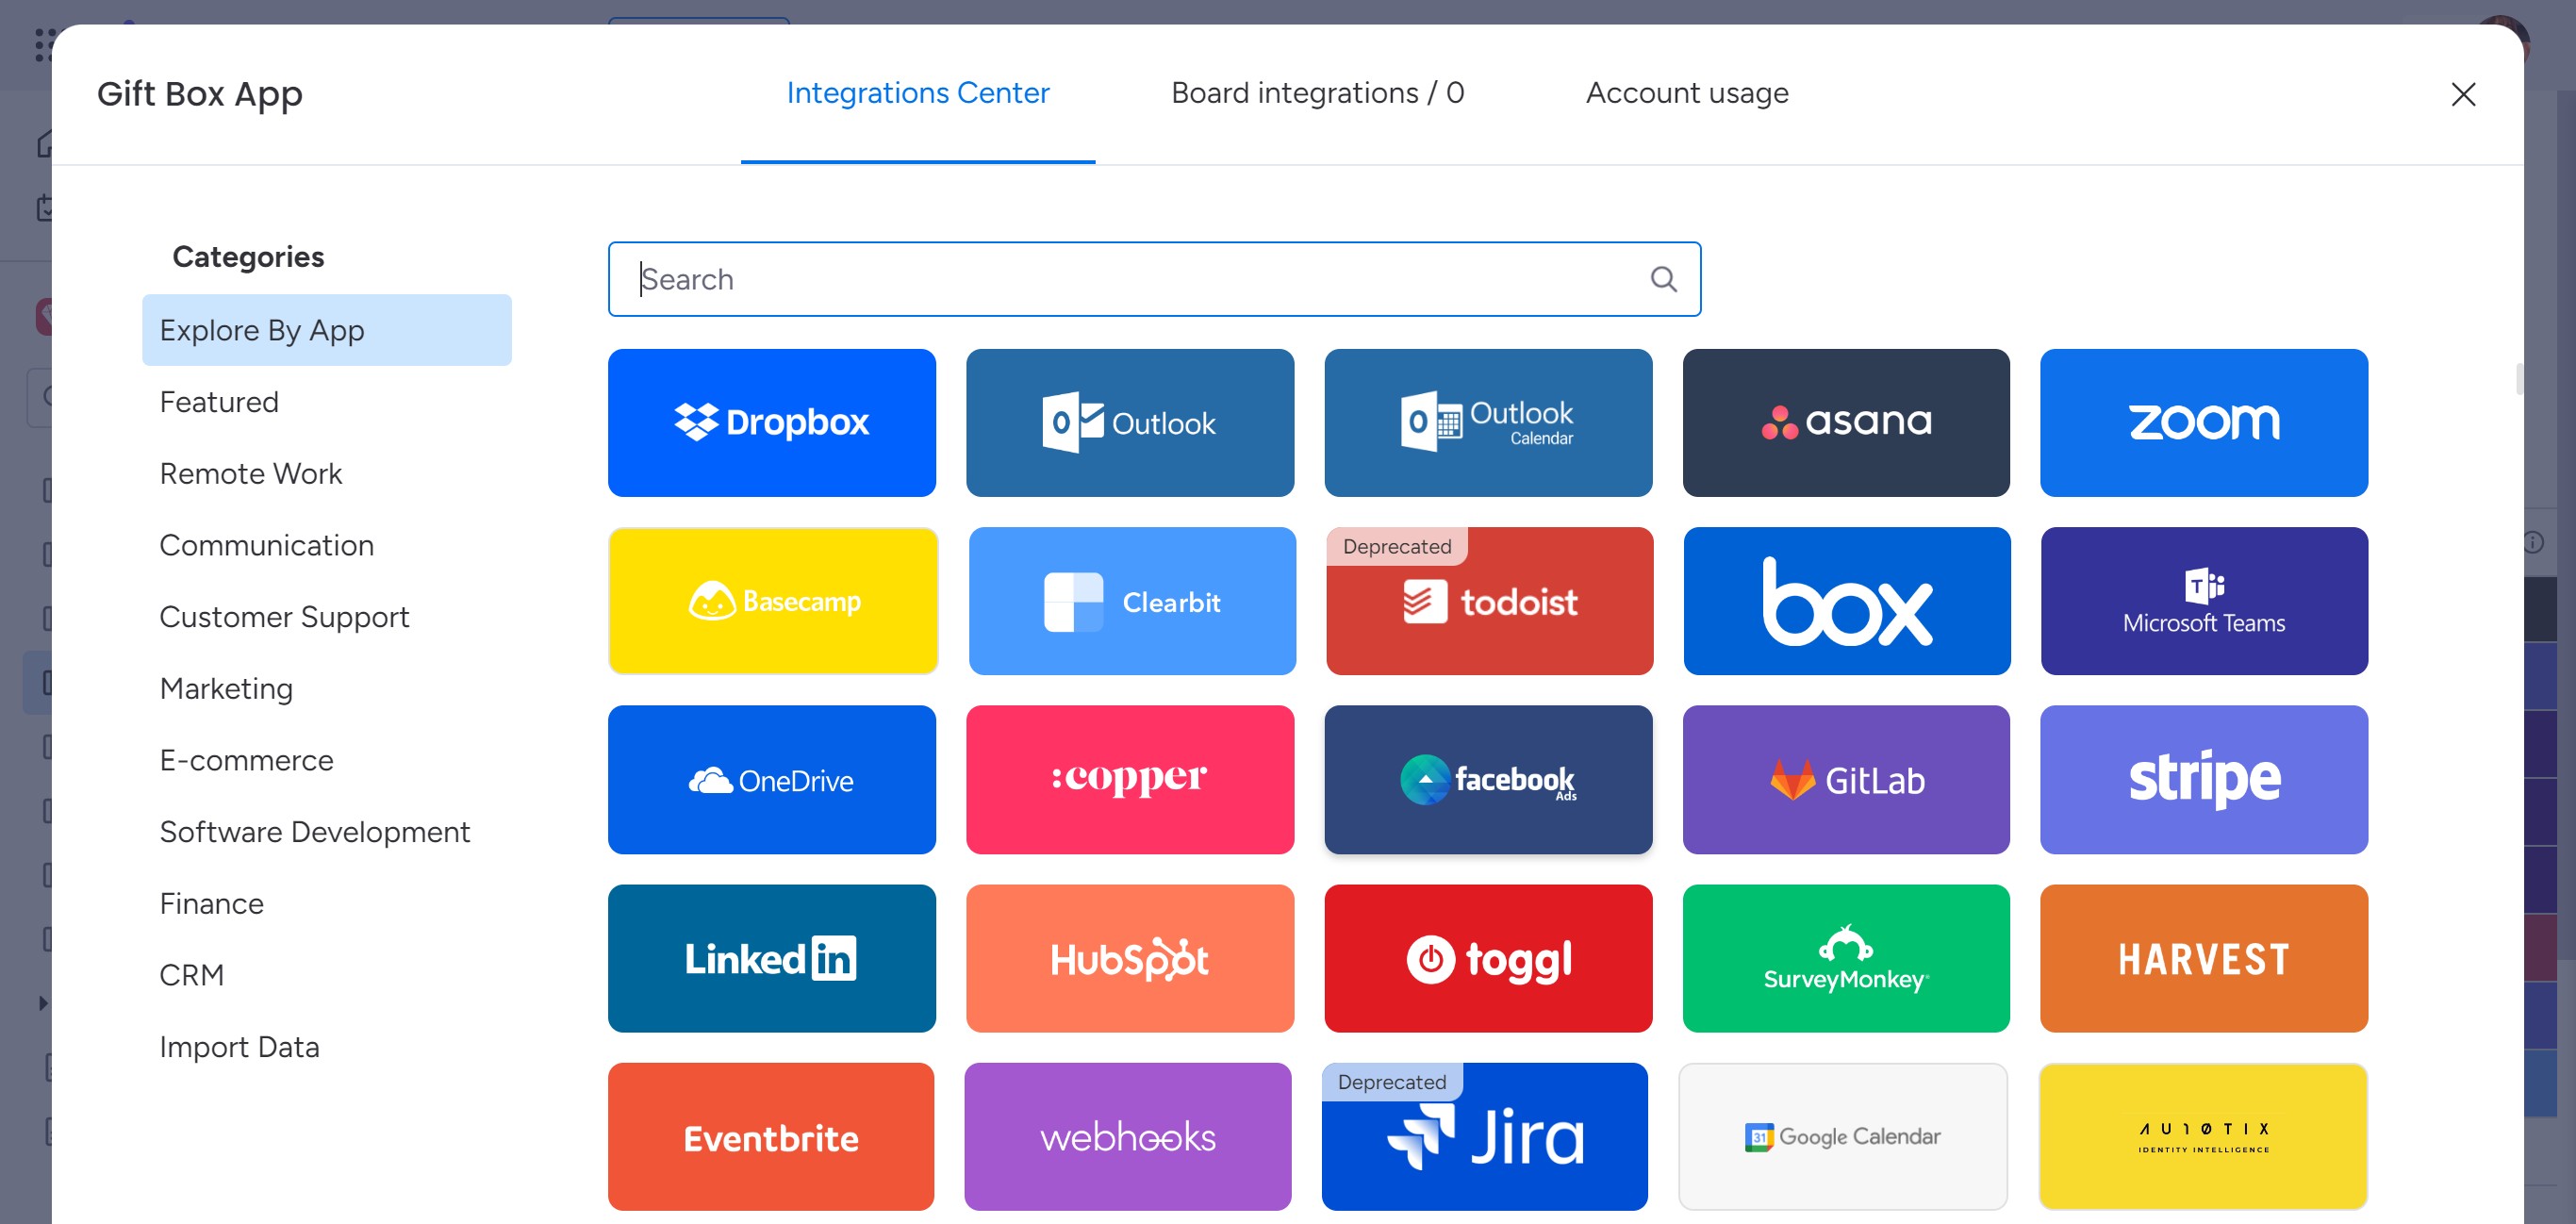
Task: Open the Account usage tab
Action: tap(1686, 93)
